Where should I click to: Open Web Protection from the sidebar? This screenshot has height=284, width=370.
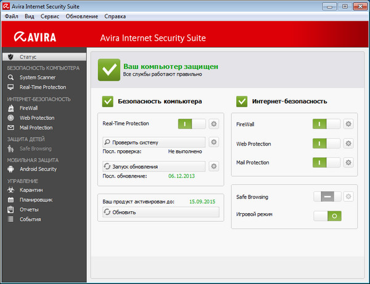click(x=36, y=118)
